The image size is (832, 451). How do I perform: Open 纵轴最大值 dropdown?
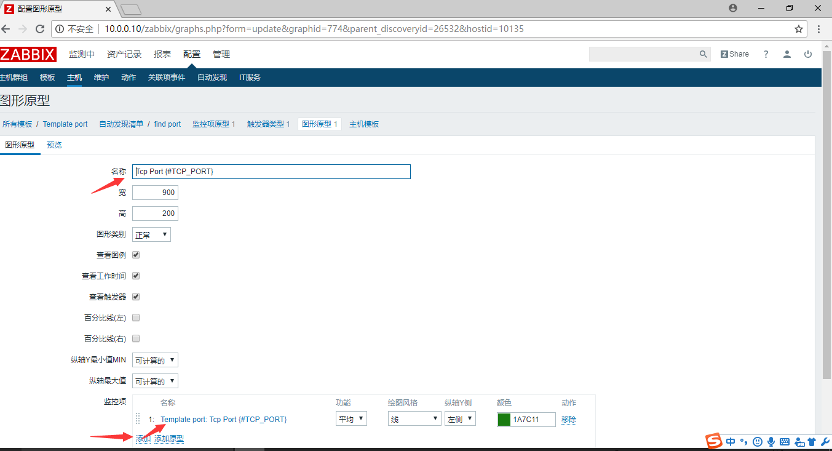pos(155,381)
